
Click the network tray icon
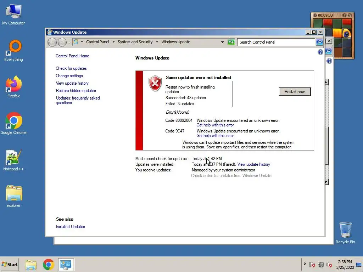tap(320, 264)
